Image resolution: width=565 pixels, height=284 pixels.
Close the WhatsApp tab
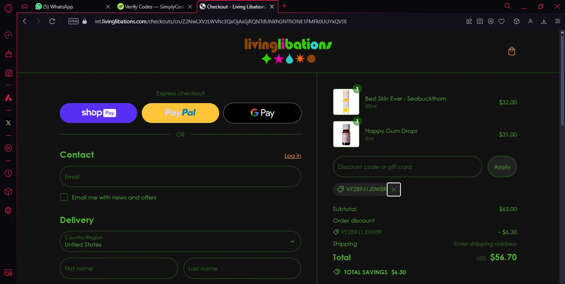108,7
